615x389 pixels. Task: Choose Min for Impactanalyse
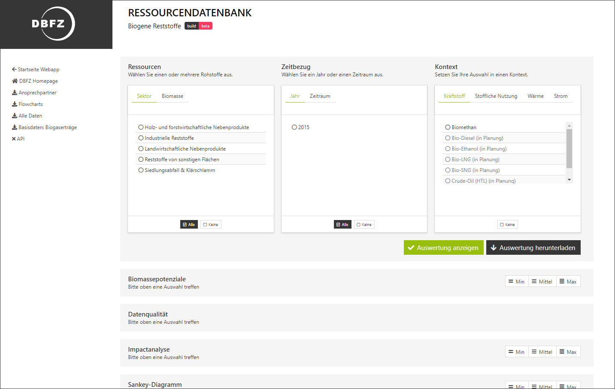pos(517,352)
